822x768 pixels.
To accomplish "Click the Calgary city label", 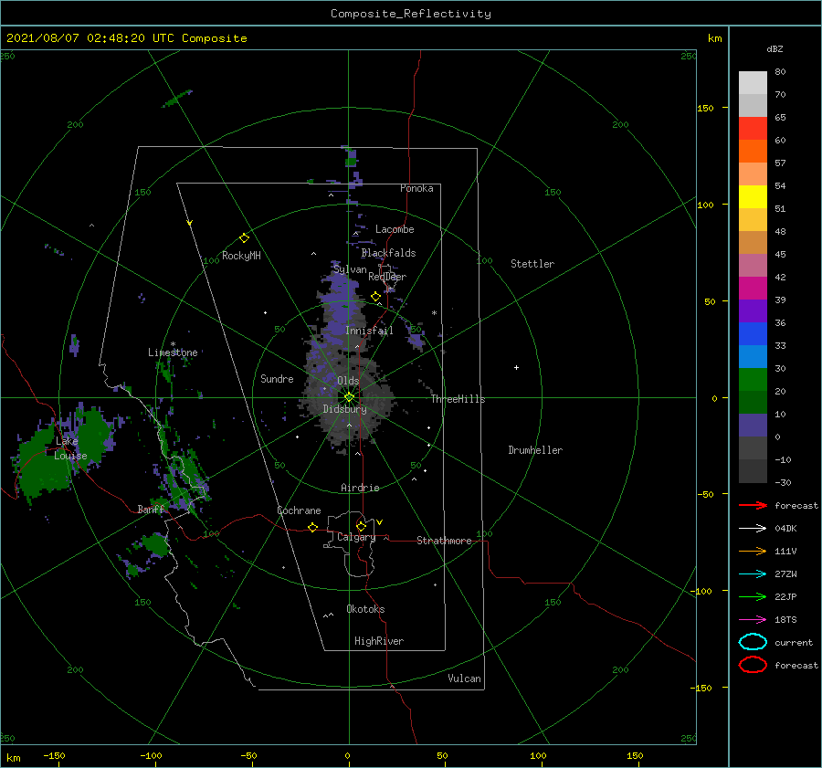I will (x=356, y=537).
